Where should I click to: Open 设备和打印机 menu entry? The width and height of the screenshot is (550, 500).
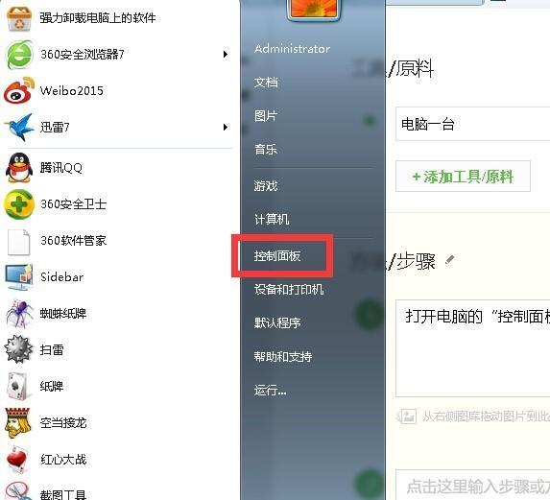pyautogui.click(x=289, y=290)
